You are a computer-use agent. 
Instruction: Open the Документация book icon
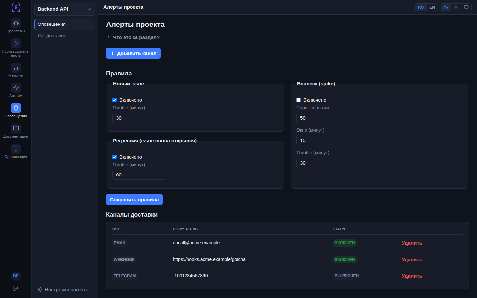[x=16, y=128]
